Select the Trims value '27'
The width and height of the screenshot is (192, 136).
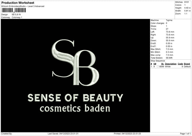tap(167, 29)
